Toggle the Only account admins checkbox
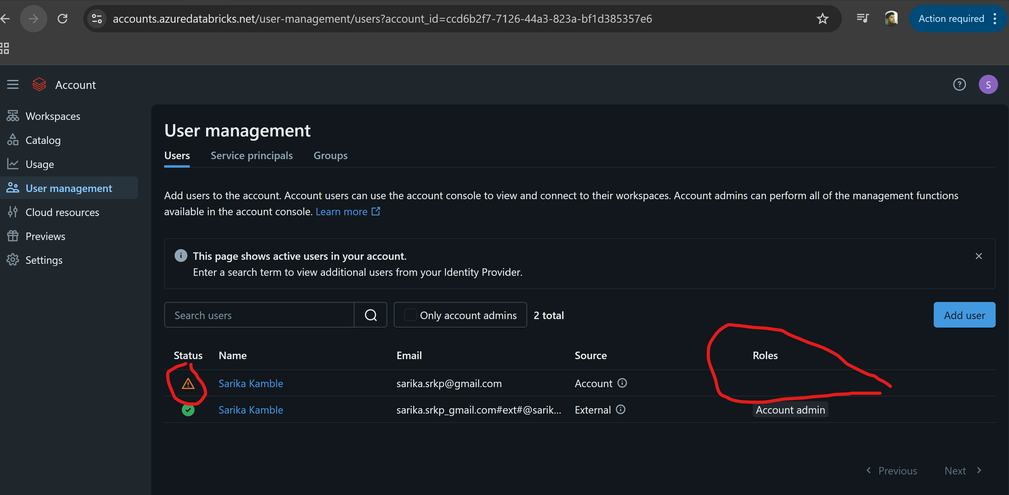1009x495 pixels. 410,315
